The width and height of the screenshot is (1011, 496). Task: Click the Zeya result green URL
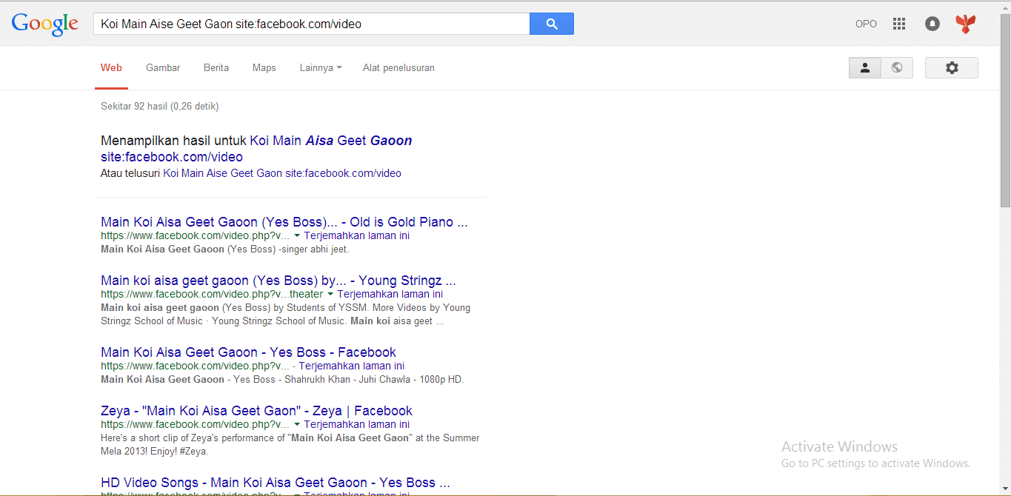click(x=196, y=424)
